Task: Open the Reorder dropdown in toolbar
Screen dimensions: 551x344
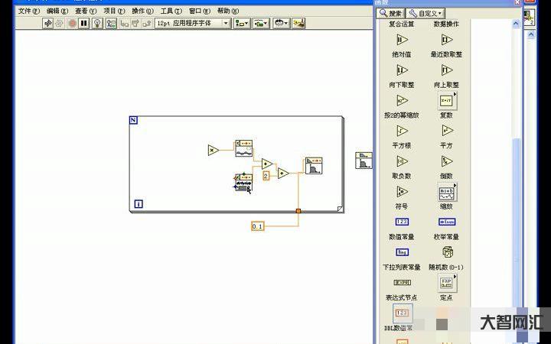Action: tap(281, 24)
